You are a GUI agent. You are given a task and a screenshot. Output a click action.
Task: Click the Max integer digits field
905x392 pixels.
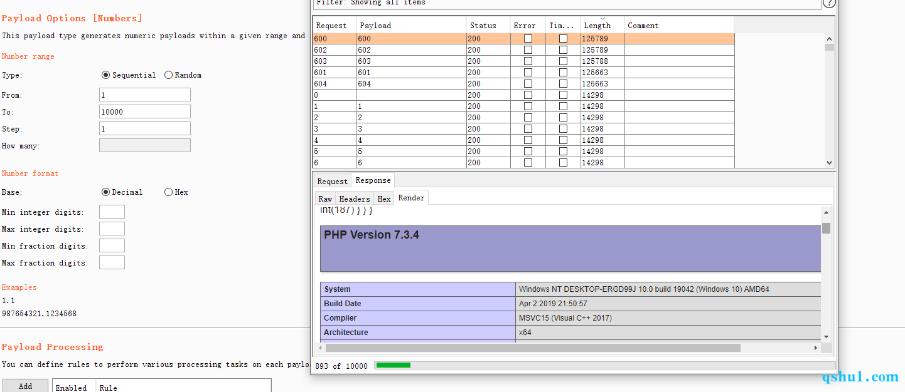(112, 229)
